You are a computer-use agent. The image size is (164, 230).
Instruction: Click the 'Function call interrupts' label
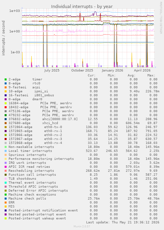coord(32,174)
